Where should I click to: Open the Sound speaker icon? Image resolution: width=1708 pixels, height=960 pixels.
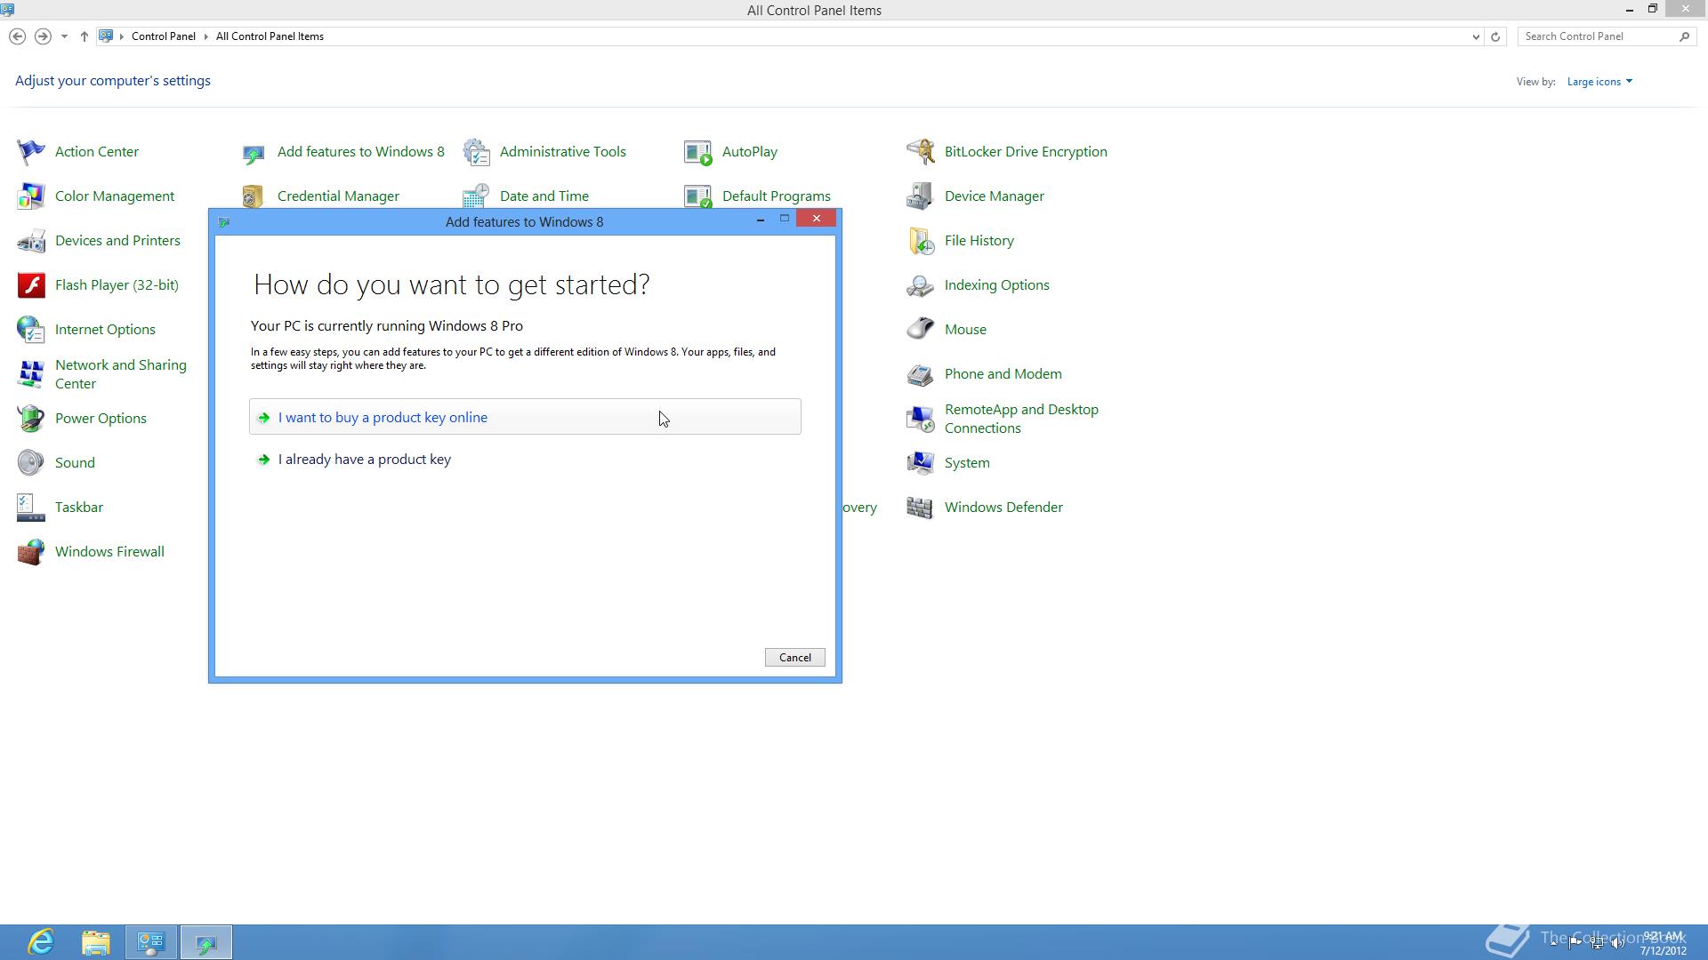(31, 463)
